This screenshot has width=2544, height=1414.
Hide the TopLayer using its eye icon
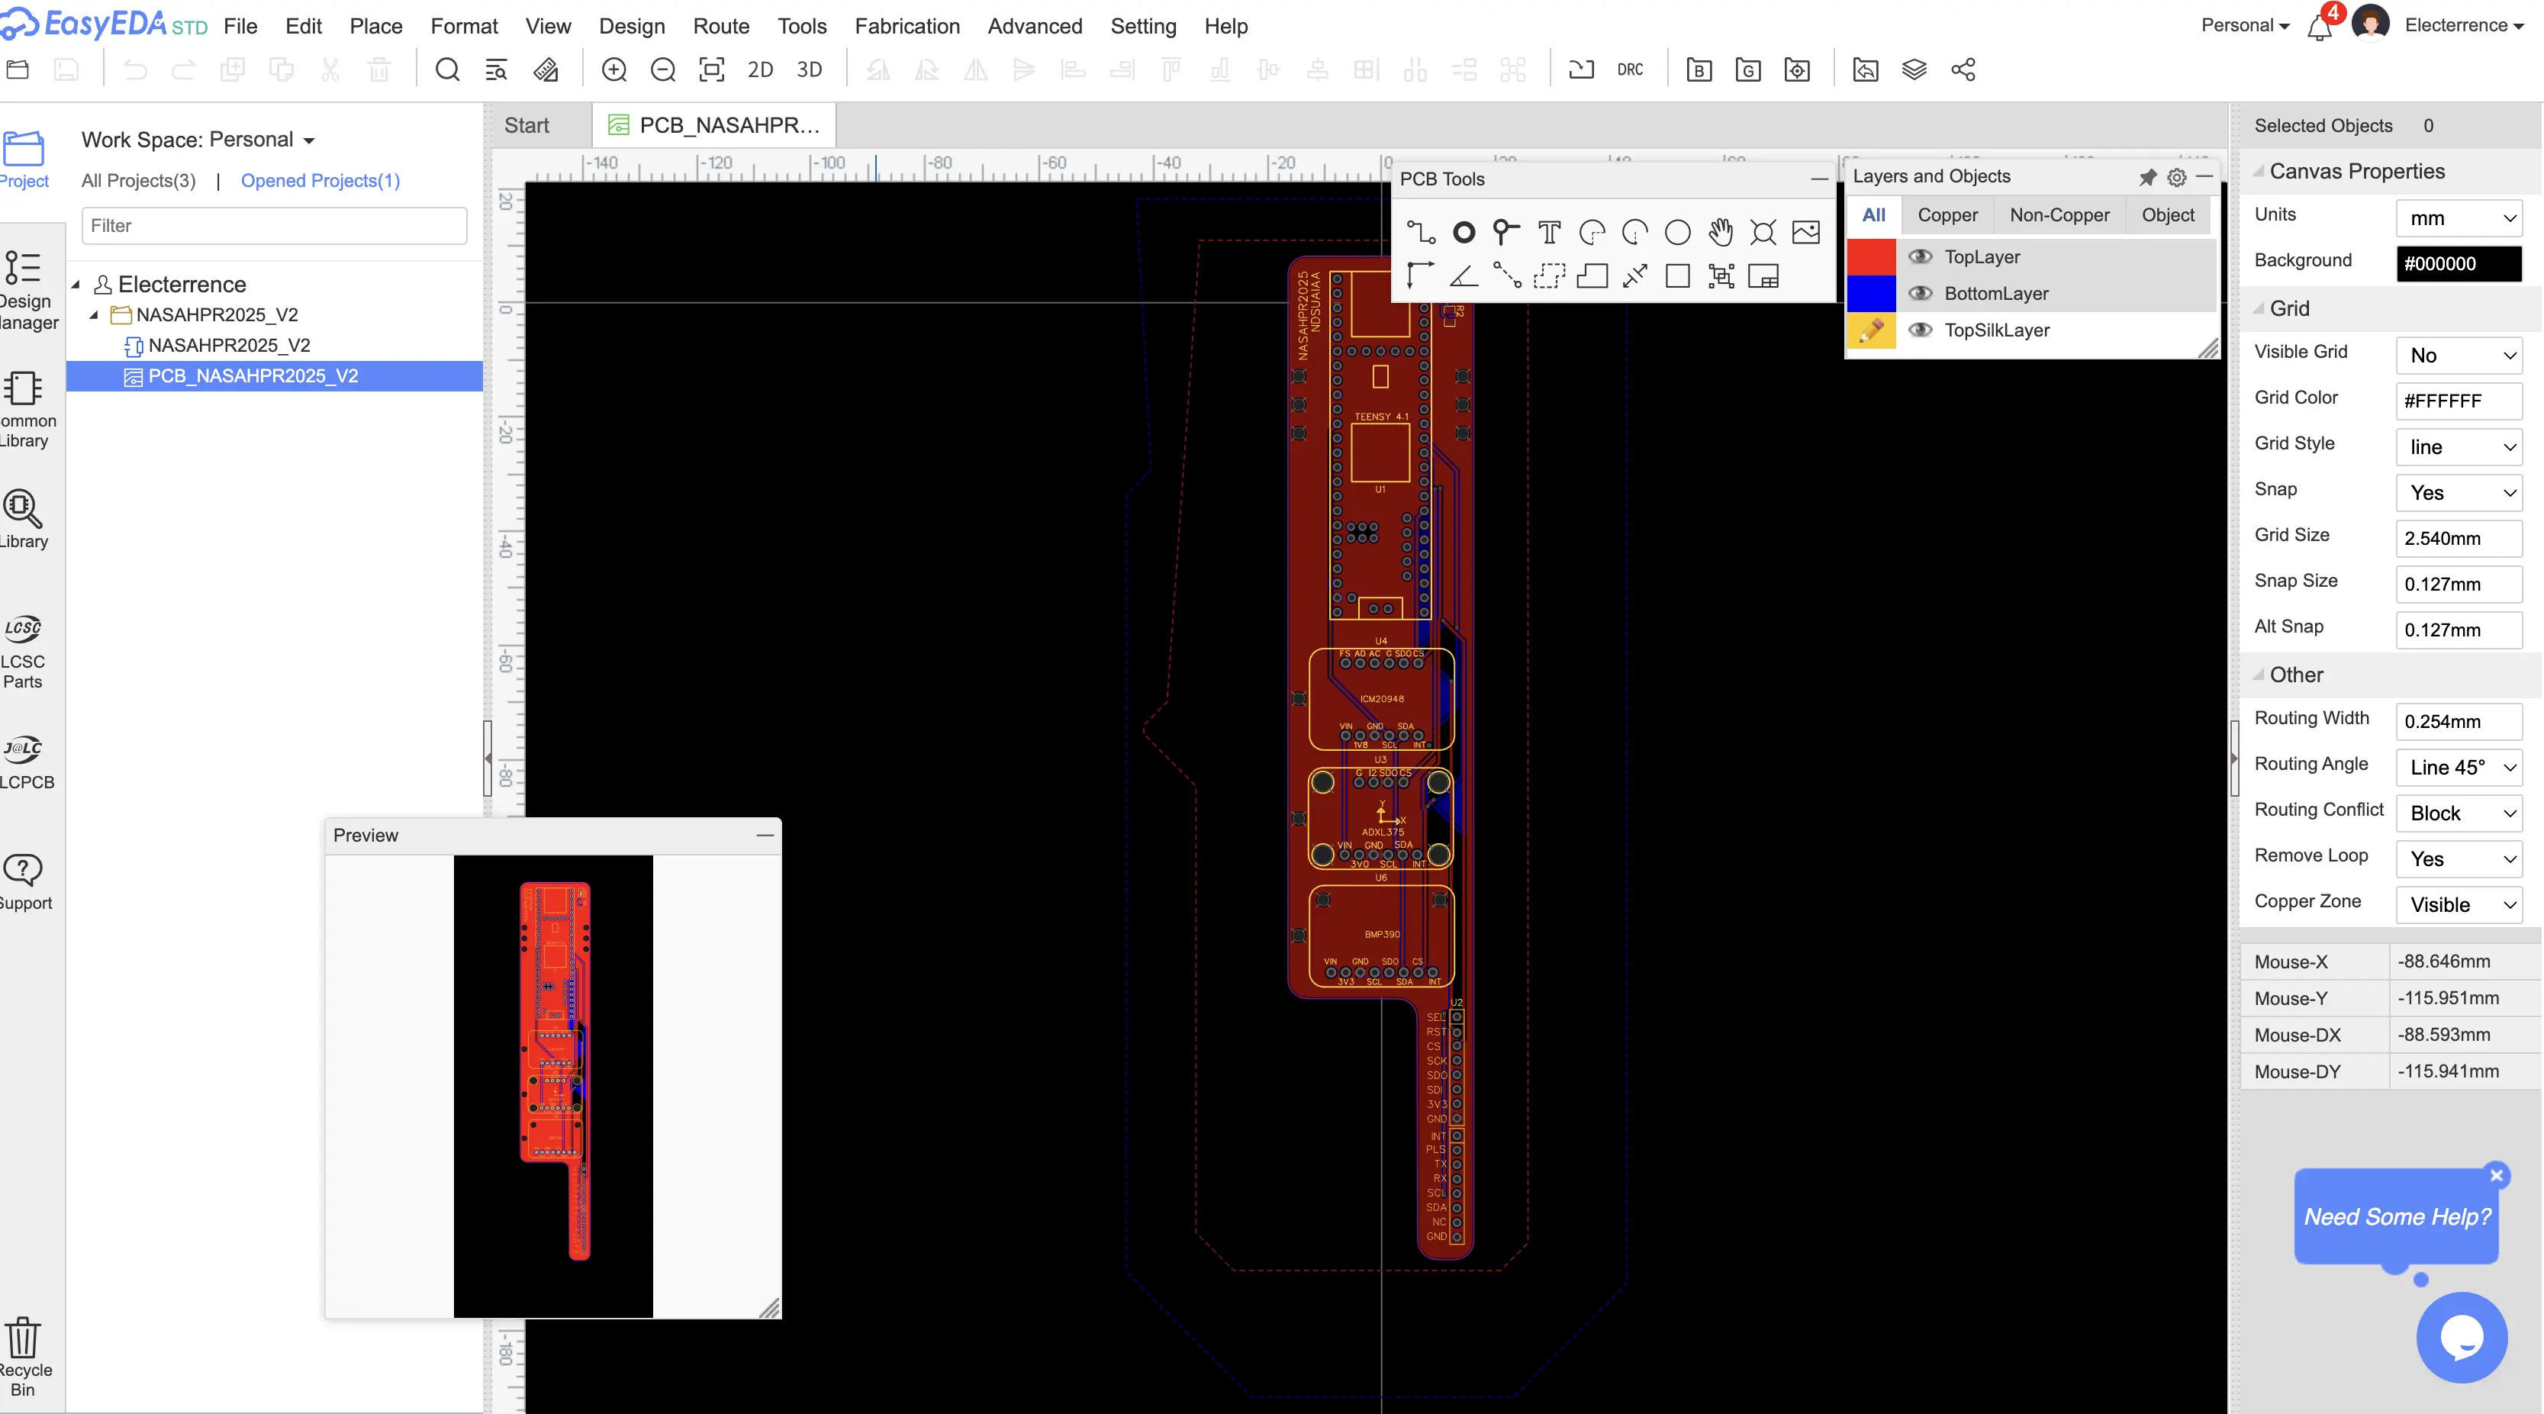tap(1920, 256)
